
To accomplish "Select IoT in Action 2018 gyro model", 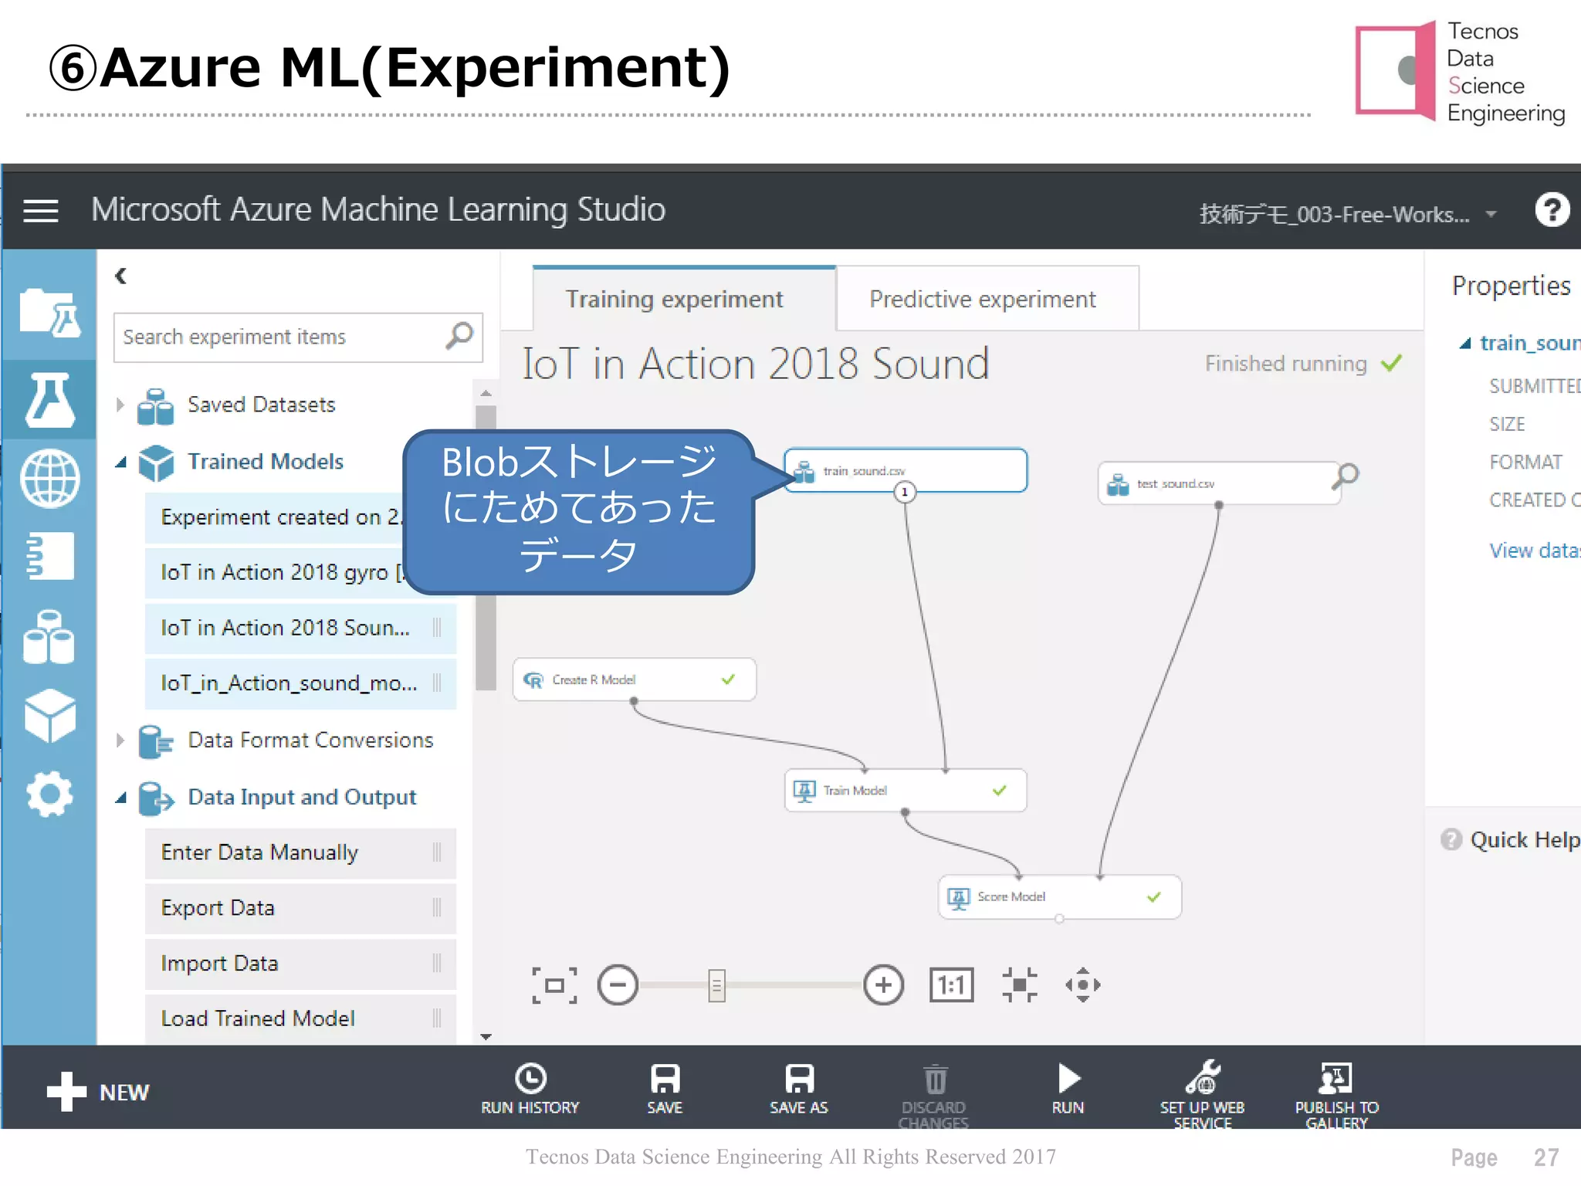I will pos(275,572).
